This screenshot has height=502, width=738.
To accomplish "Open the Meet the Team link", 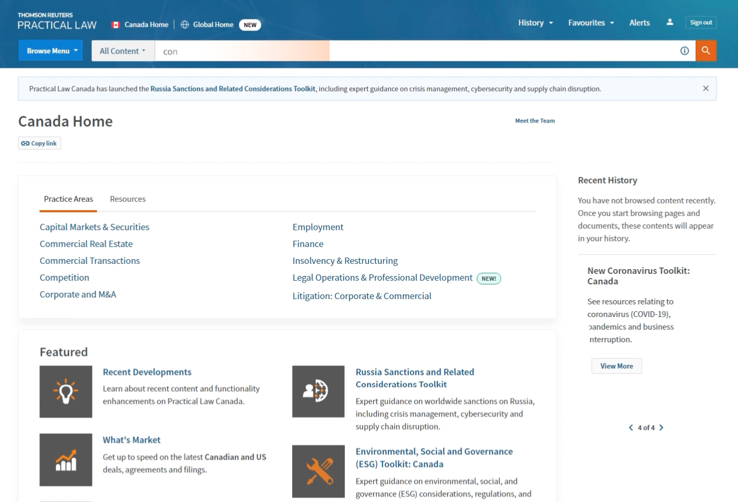I will [x=535, y=121].
